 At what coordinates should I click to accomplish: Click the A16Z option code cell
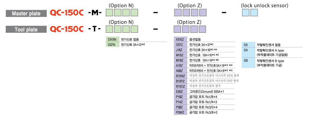click(180, 65)
